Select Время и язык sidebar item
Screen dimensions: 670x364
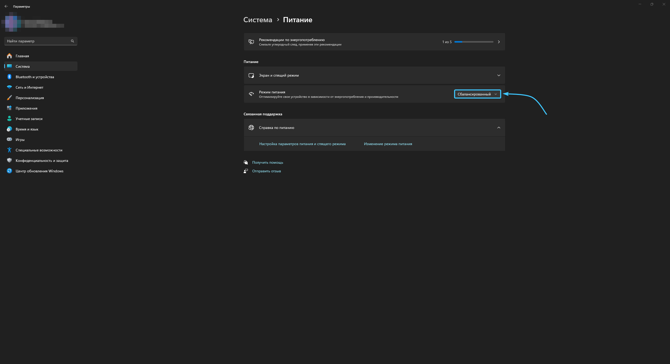[27, 129]
